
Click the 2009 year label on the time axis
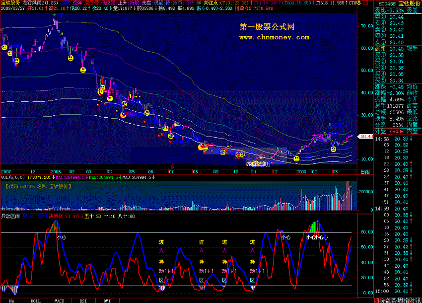point(301,172)
